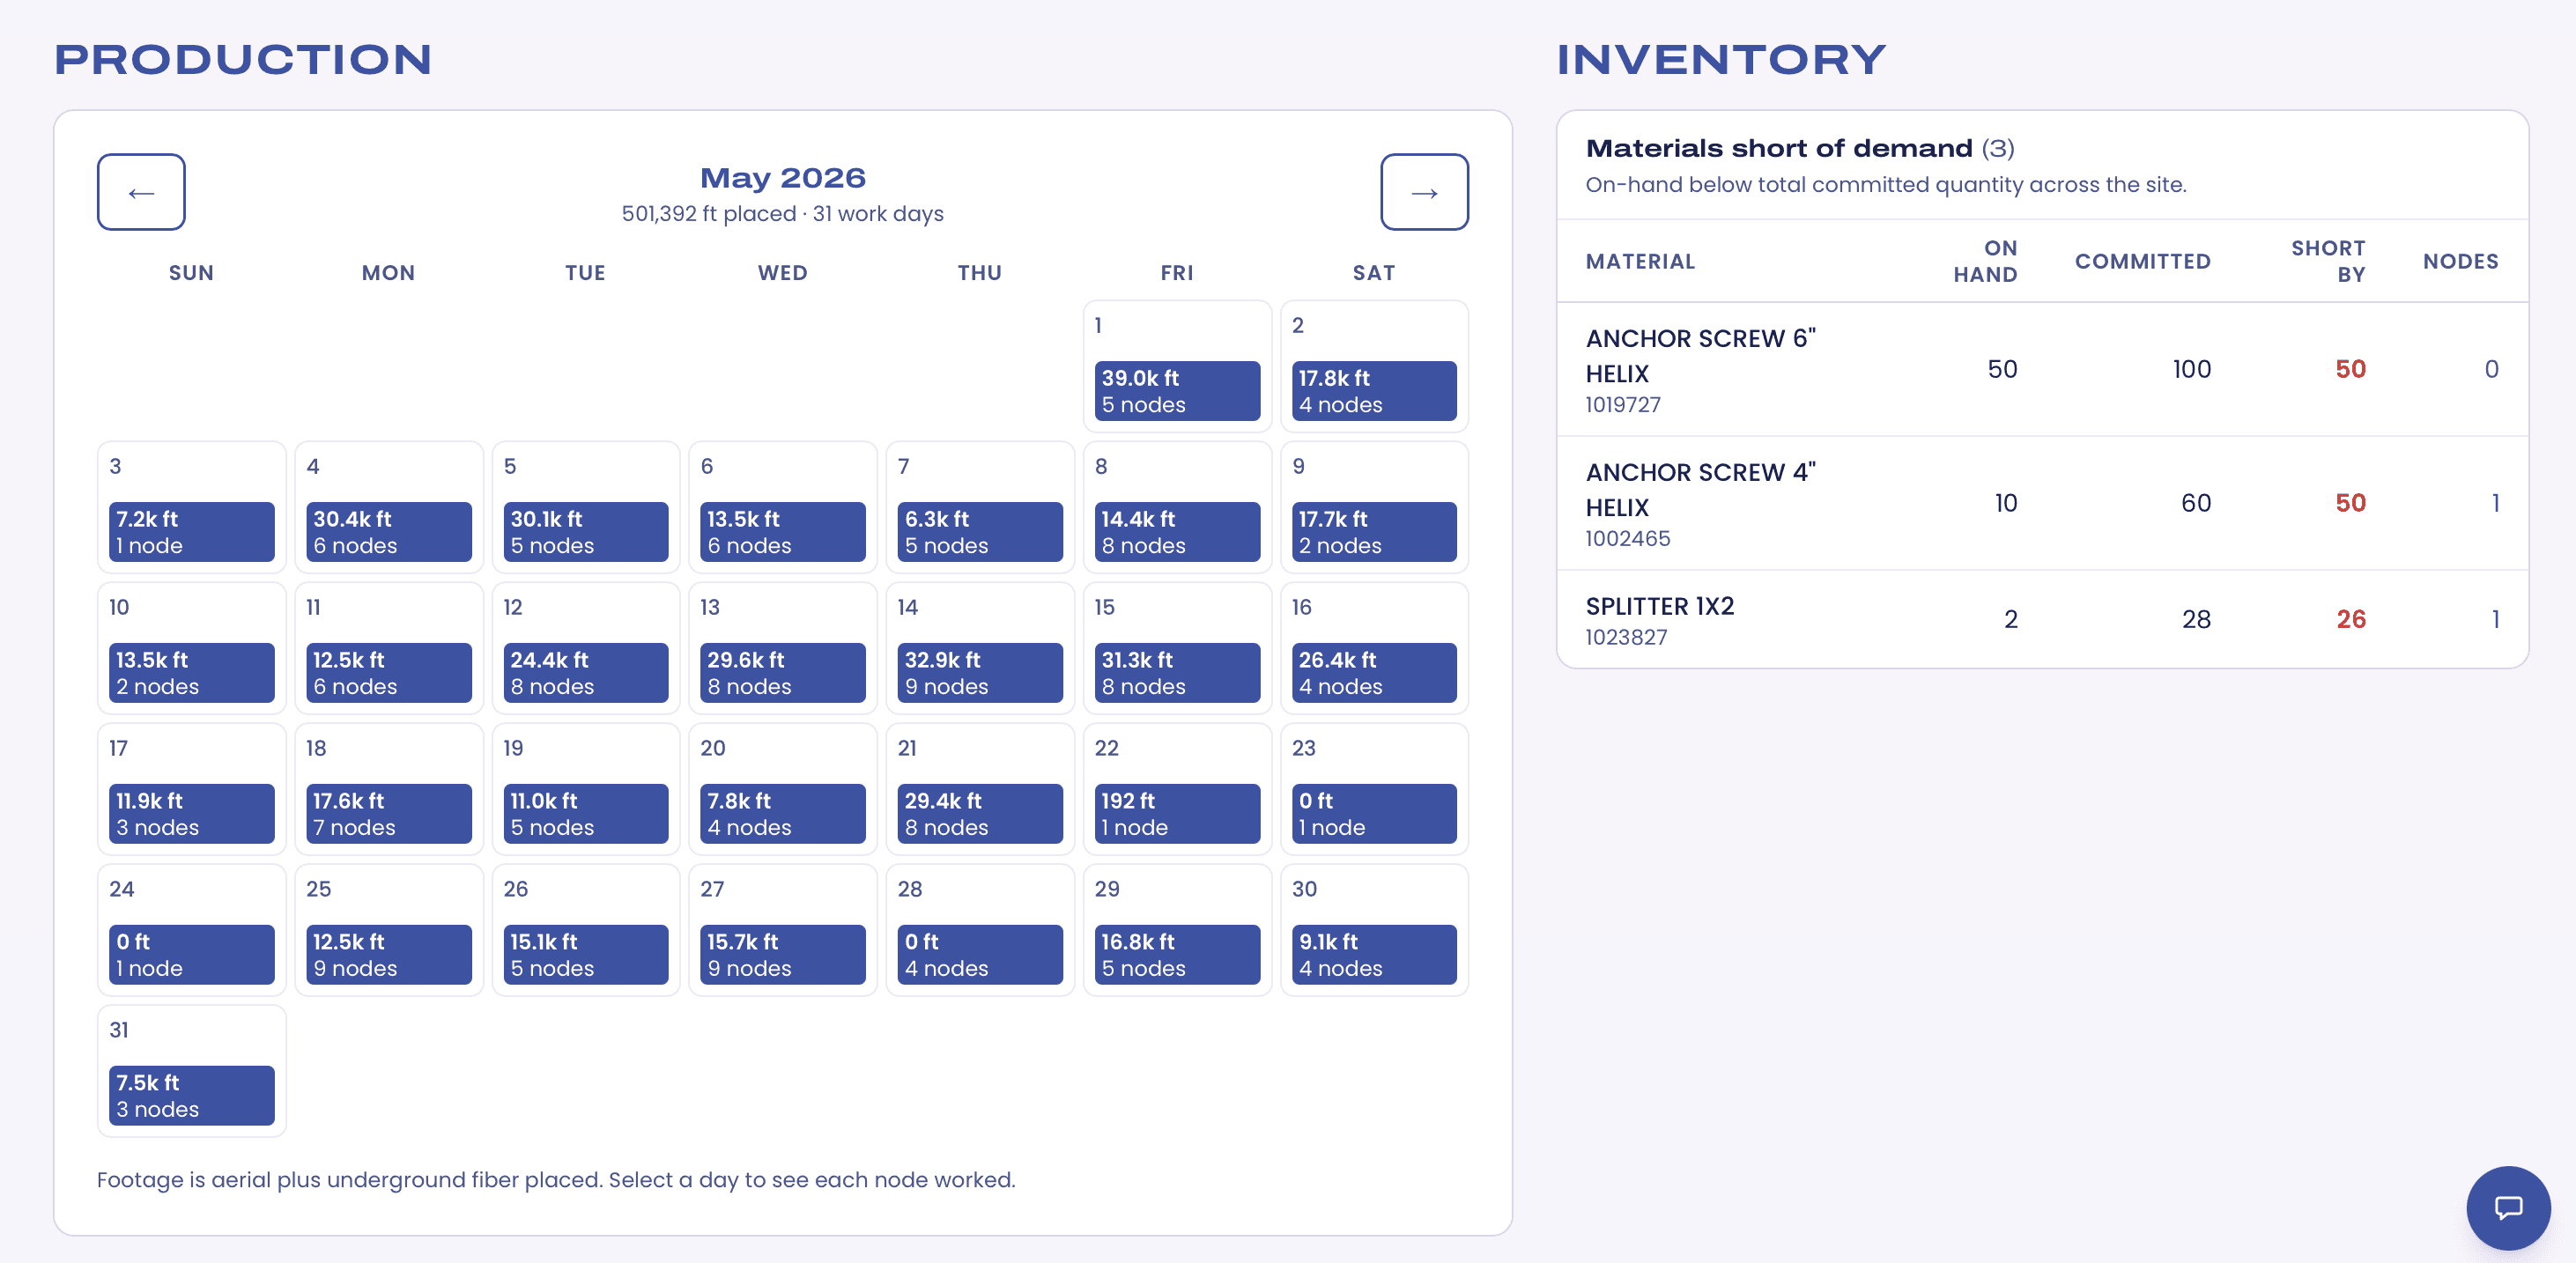Select May 8 with 14.4k ft
The image size is (2576, 1263).
pyautogui.click(x=1177, y=508)
